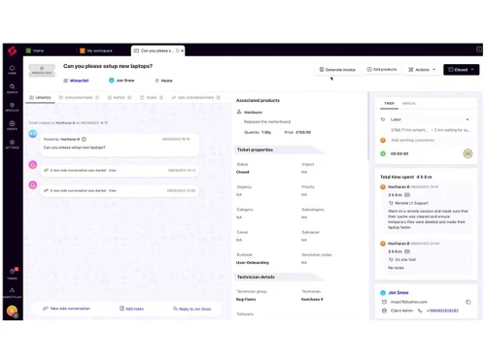Select the Side Conversations tab
The width and height of the screenshot is (486, 364).
click(x=196, y=98)
